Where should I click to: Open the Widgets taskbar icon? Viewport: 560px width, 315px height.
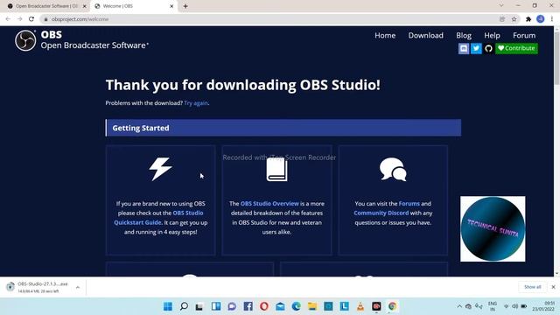pyautogui.click(x=216, y=306)
